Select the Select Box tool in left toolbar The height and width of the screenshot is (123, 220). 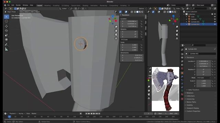[x=7, y=17]
